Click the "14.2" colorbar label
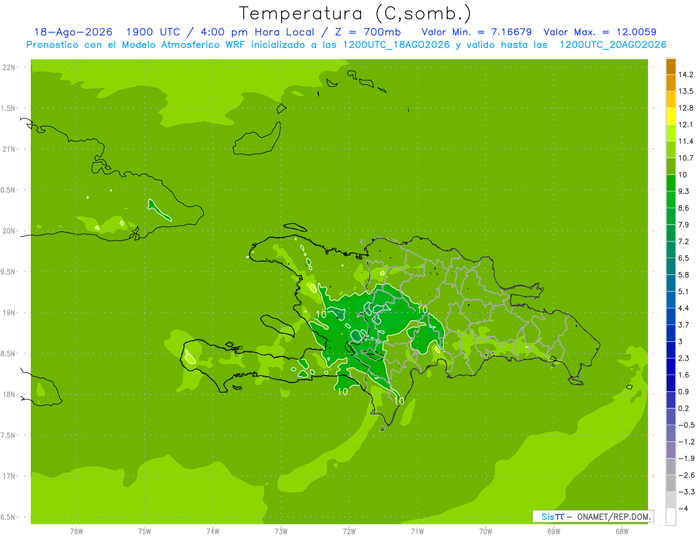 click(686, 74)
